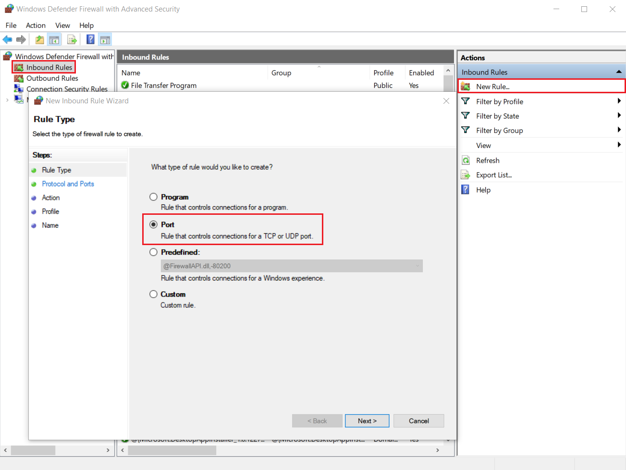The height and width of the screenshot is (470, 626).
Task: Select the Predefined rule type radio button
Action: (x=153, y=252)
